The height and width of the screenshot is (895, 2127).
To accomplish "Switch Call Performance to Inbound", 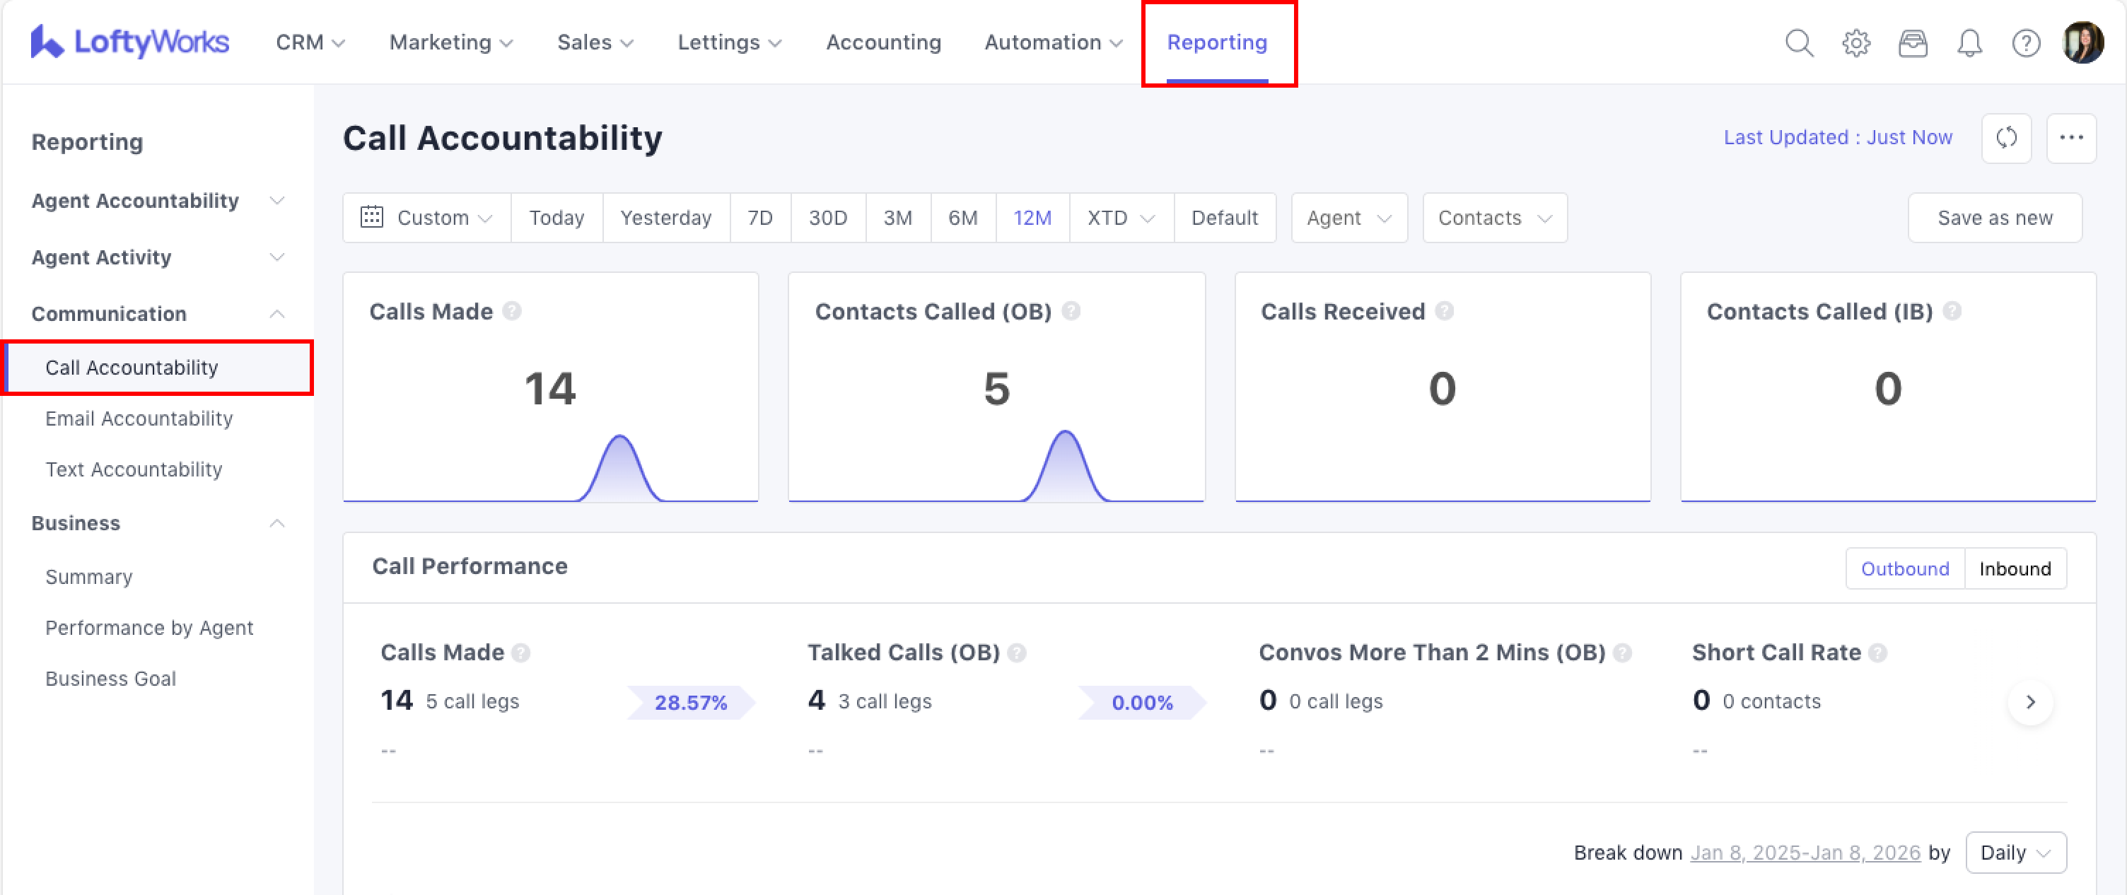I will click(x=2015, y=569).
